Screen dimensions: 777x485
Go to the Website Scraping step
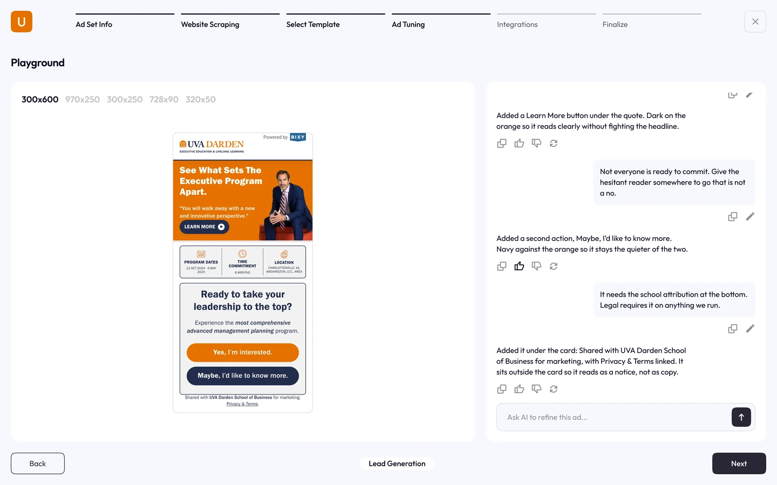[x=230, y=22]
